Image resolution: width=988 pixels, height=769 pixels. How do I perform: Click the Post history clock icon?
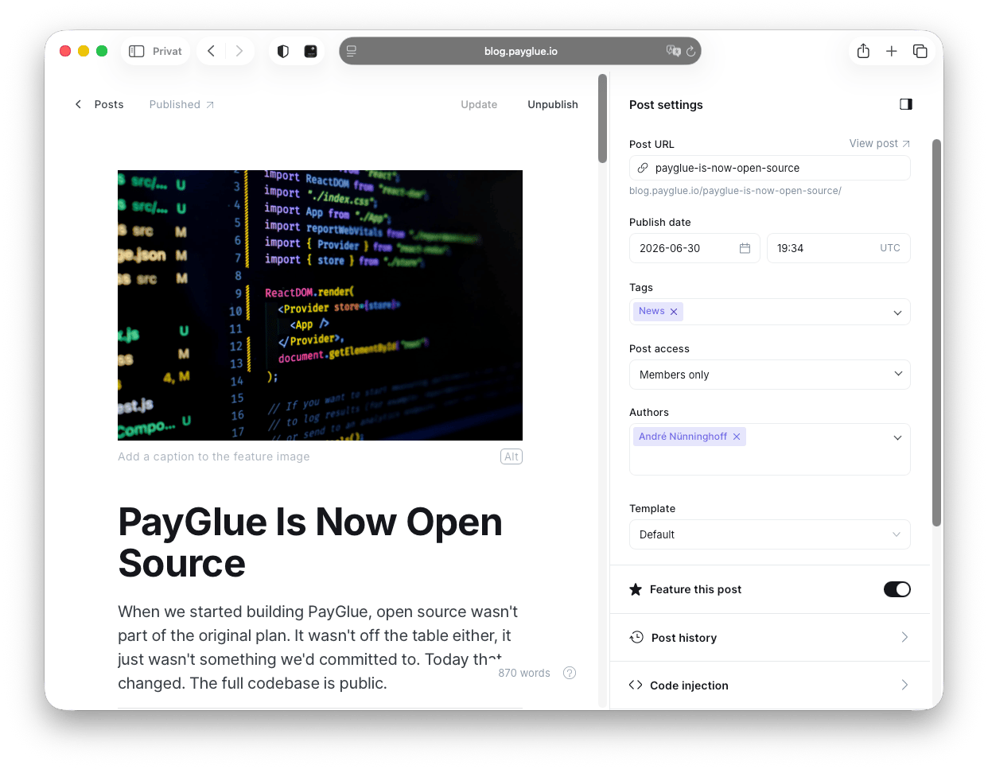[636, 637]
